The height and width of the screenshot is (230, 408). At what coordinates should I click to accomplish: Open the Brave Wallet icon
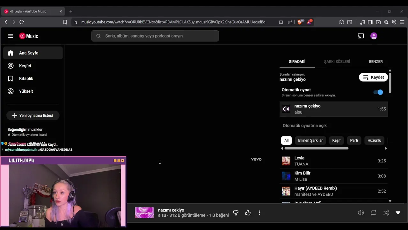[x=378, y=22]
